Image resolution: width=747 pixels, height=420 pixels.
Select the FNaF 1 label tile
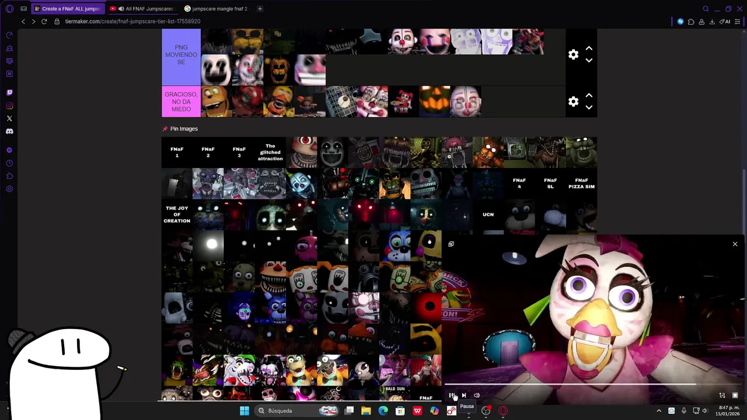click(x=177, y=152)
